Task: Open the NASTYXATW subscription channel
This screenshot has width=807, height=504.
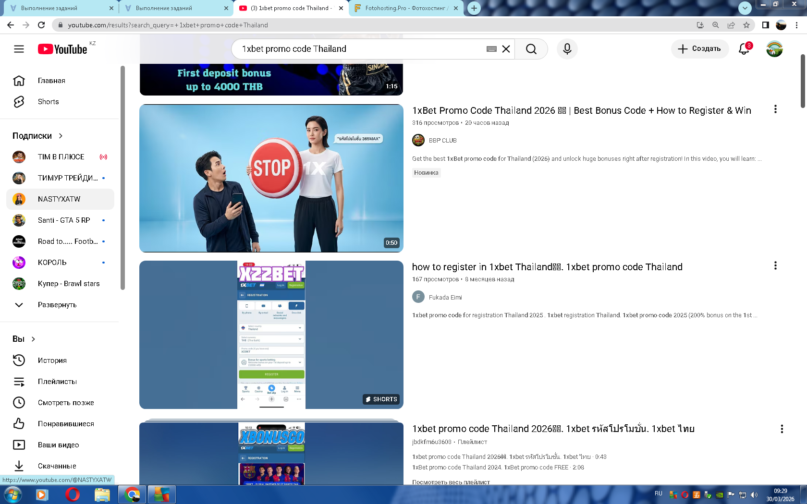Action: [61, 199]
